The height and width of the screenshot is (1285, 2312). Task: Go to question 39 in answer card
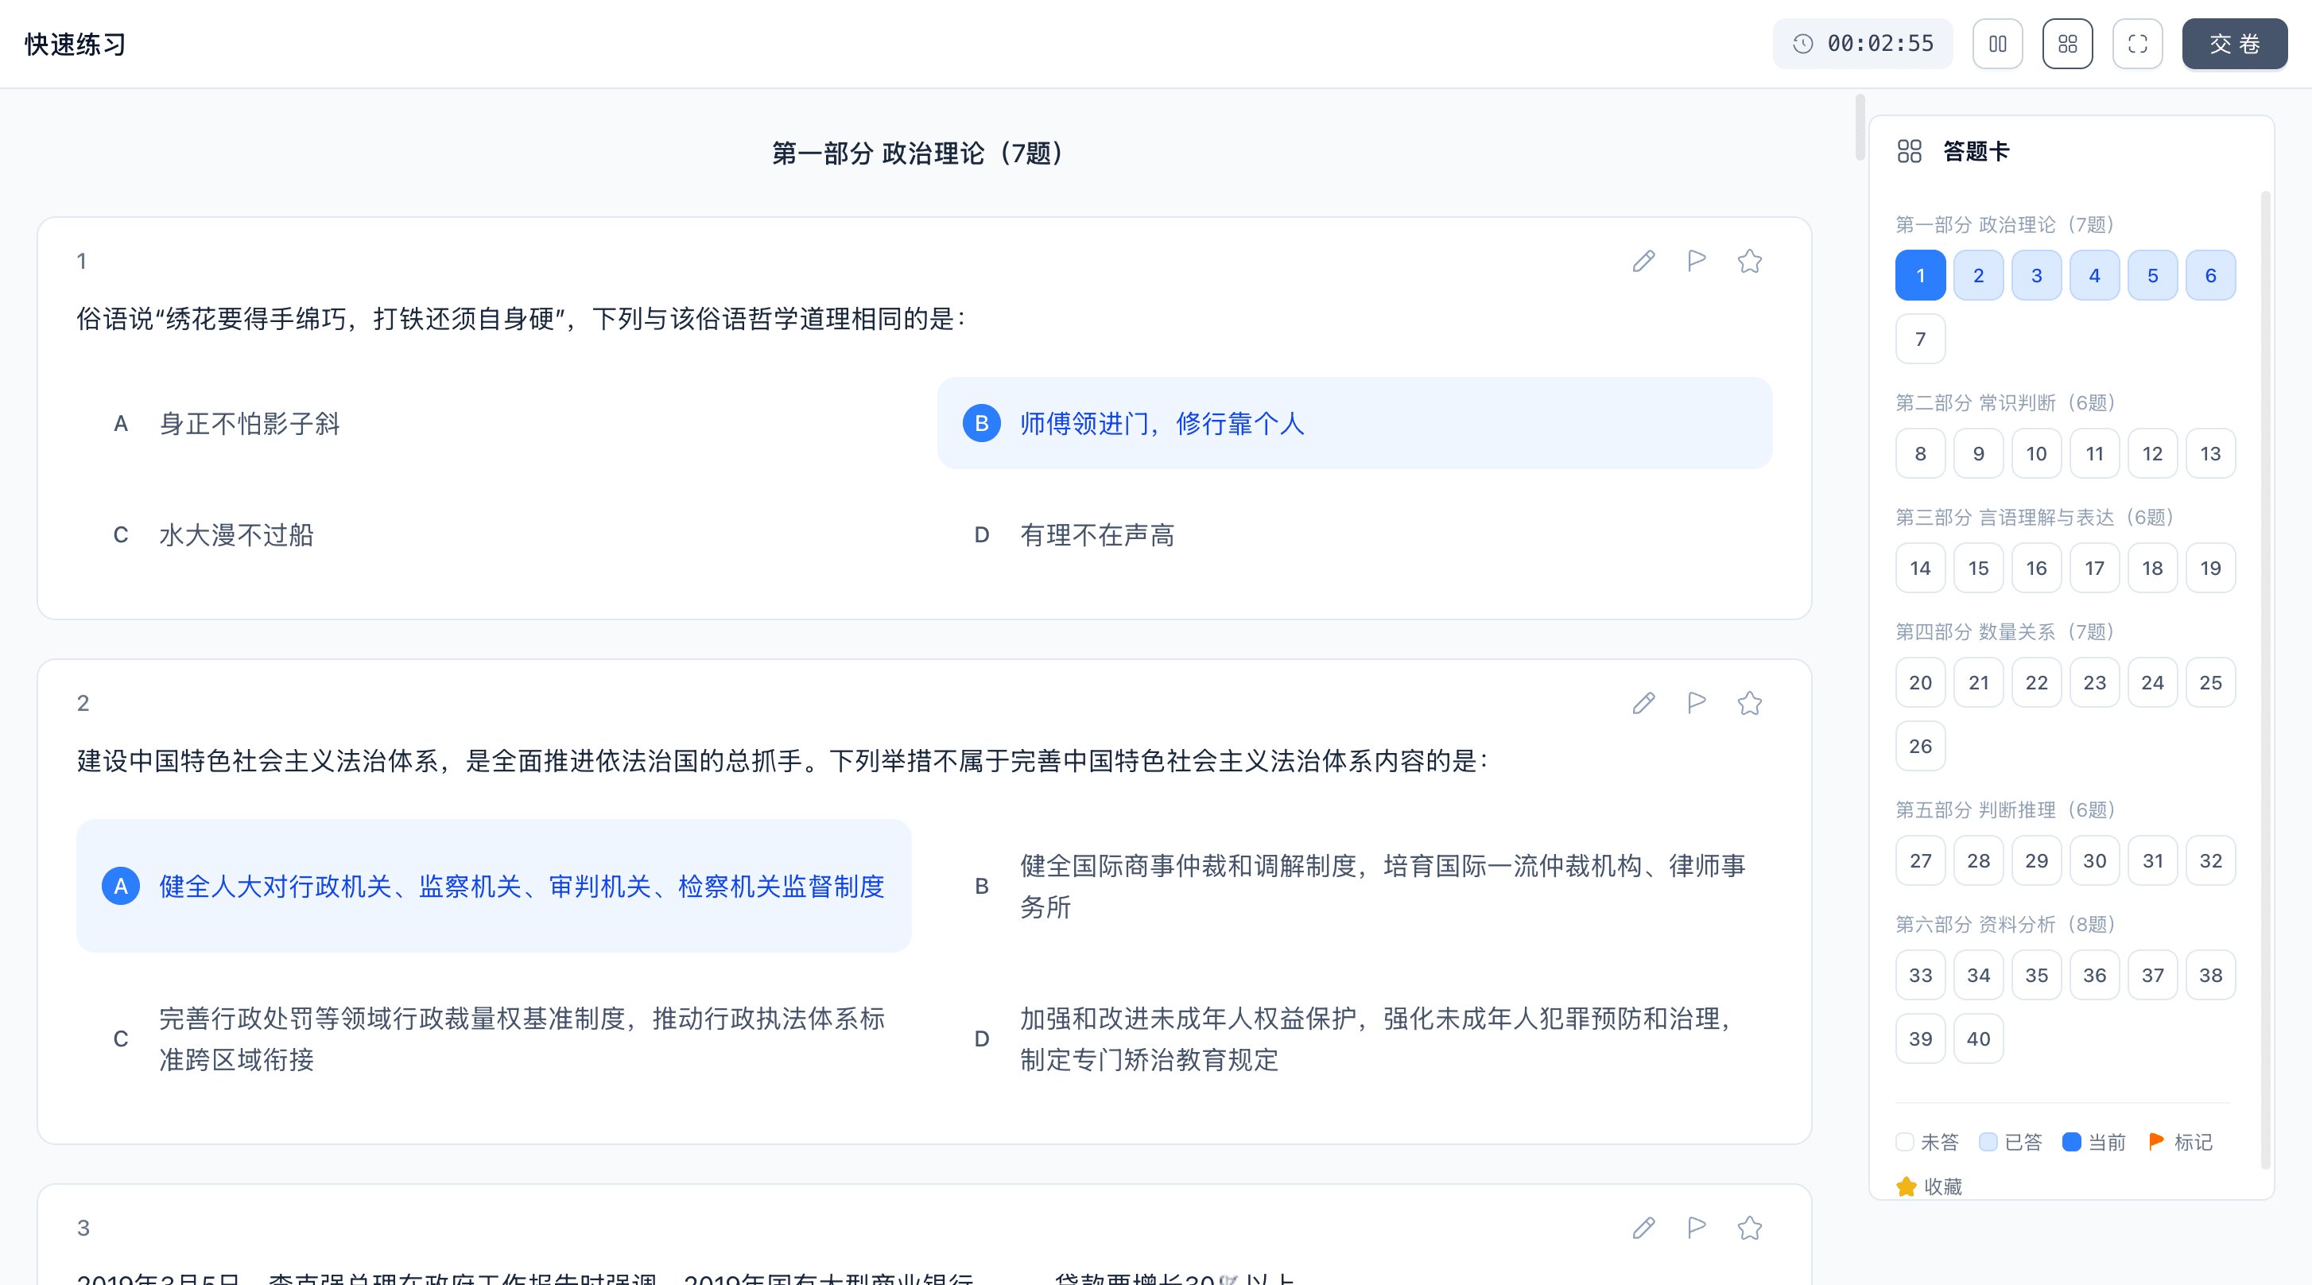[1920, 1038]
